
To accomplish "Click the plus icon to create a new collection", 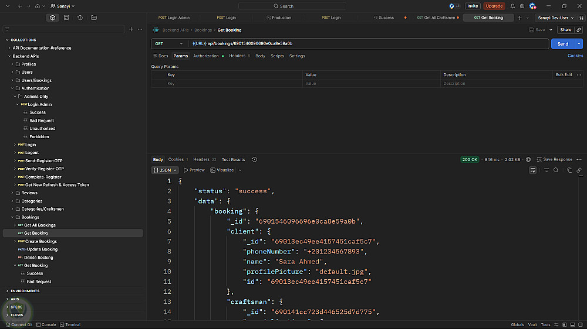I will (131, 29).
